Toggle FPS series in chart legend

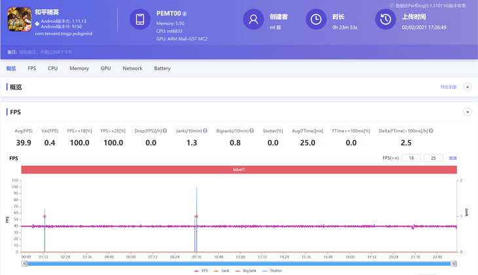[201, 270]
